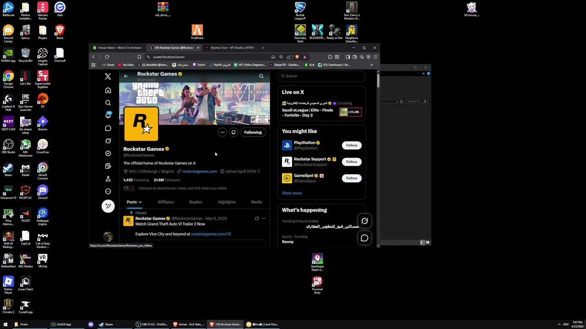The image size is (586, 329).
Task: Open pinned post's three-dot menu
Action: (263, 218)
